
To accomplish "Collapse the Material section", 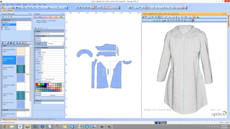I will click(35, 100).
